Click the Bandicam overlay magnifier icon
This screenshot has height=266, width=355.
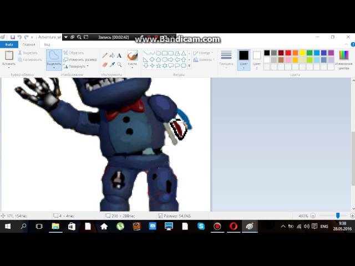point(79,37)
